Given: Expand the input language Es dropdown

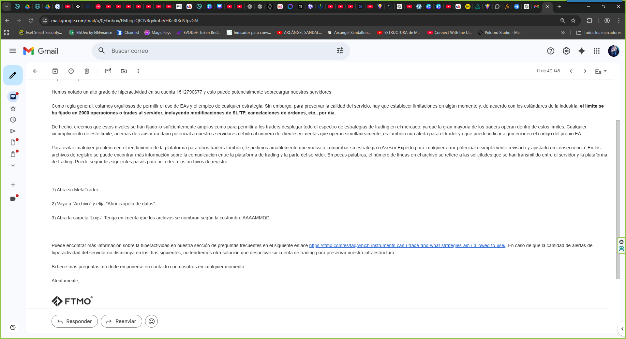Looking at the screenshot, I should coord(601,71).
